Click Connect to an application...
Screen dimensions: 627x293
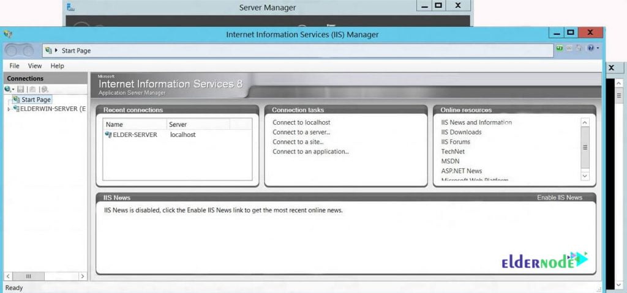click(310, 152)
